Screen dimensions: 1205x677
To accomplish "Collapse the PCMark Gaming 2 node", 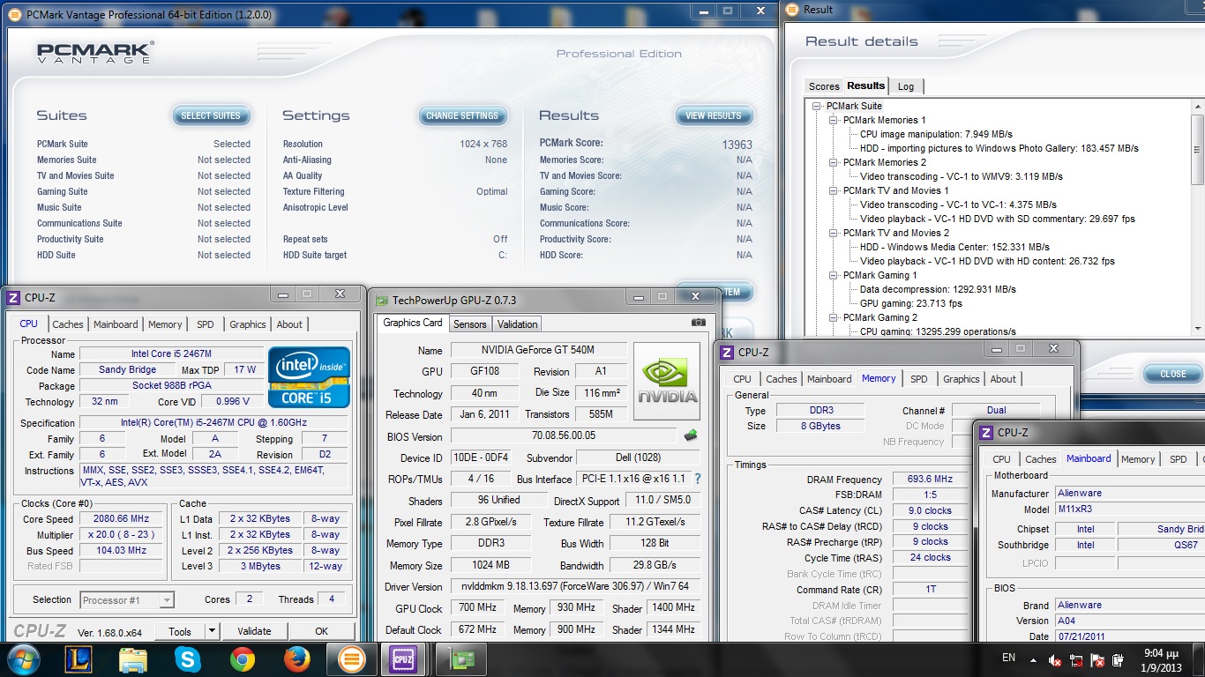I will (834, 317).
